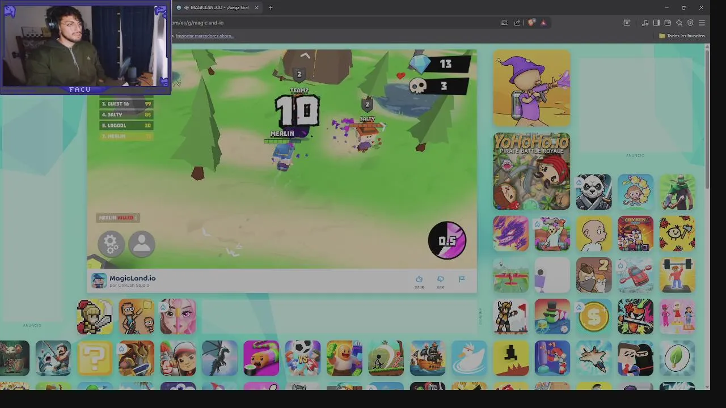Activate the purple 0.5 cooldown ability button
726x408 pixels.
[x=447, y=241]
